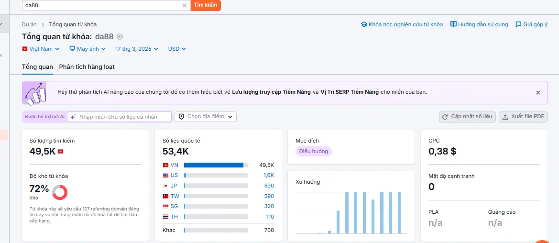Click the 49,5K search volume value
This screenshot has height=243, width=559.
point(43,151)
